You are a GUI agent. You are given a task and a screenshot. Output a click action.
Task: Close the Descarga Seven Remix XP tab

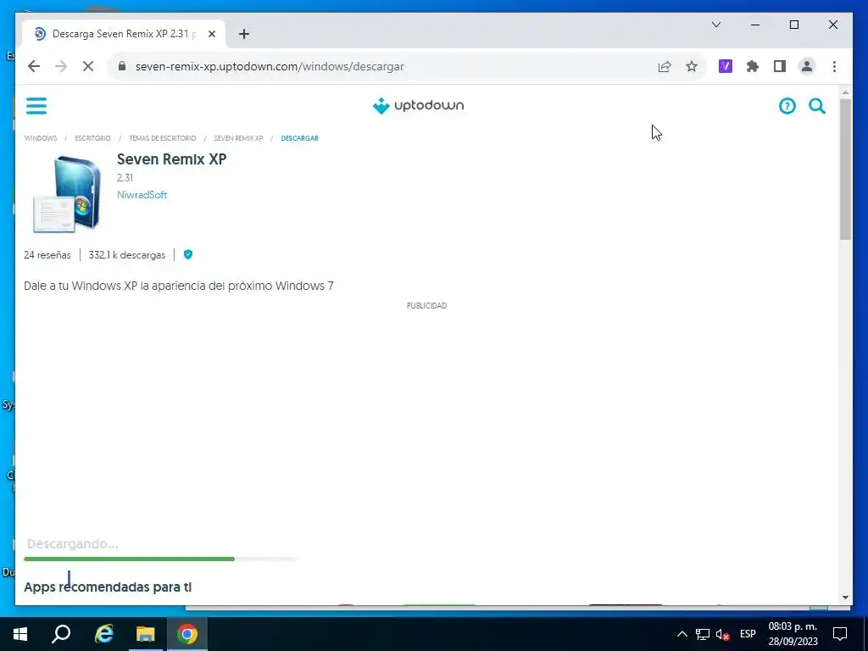point(211,34)
